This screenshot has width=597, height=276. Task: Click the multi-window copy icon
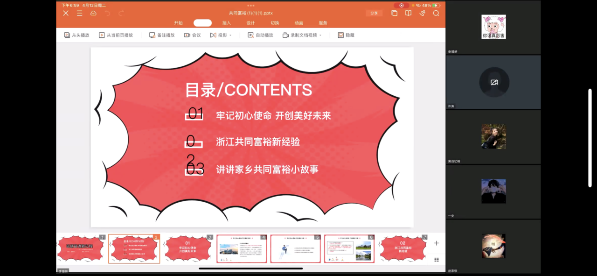click(x=395, y=13)
